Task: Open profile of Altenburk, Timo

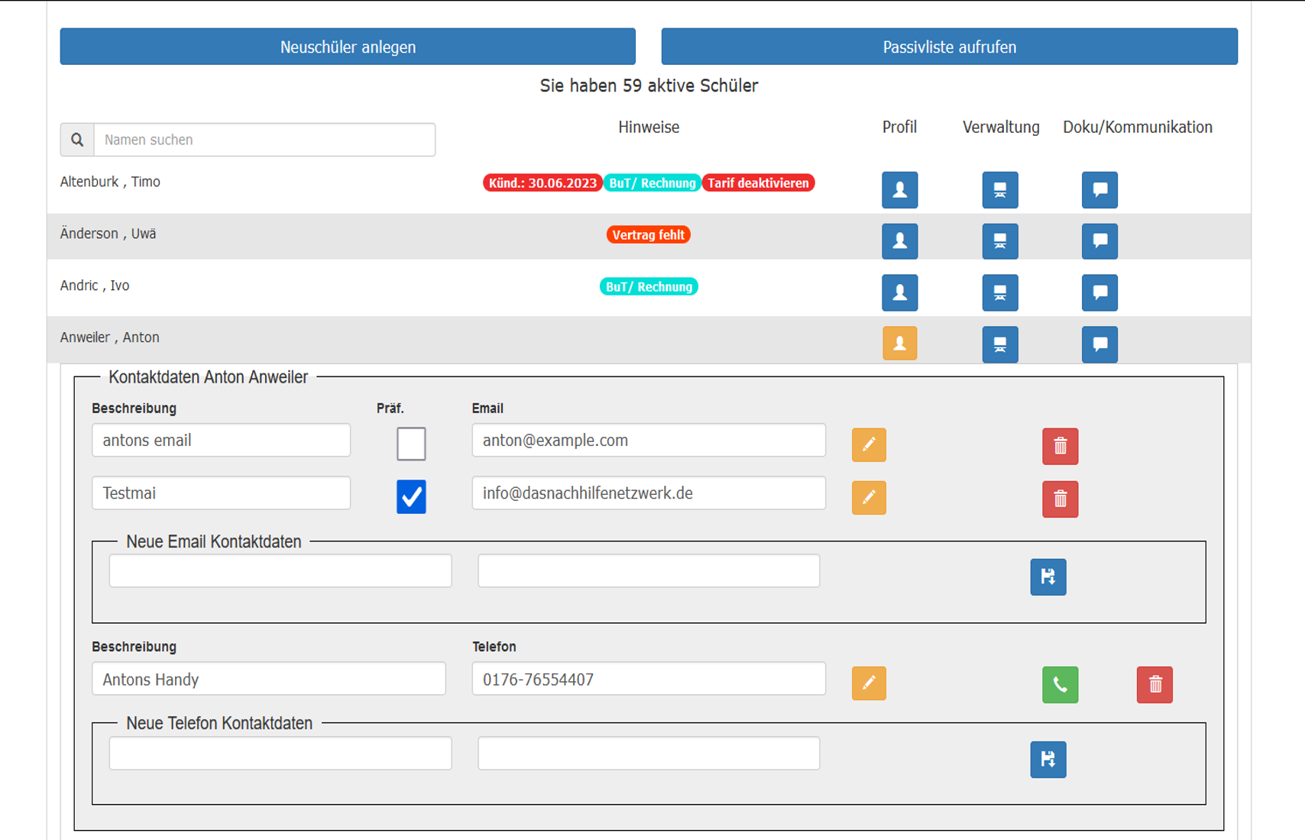Action: pyautogui.click(x=899, y=190)
